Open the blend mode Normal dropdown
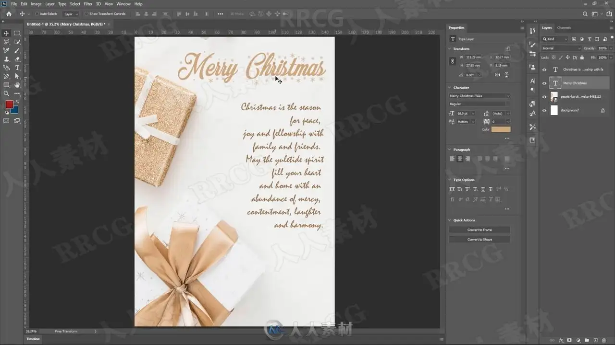Screen dimensions: 615x345 [561, 48]
